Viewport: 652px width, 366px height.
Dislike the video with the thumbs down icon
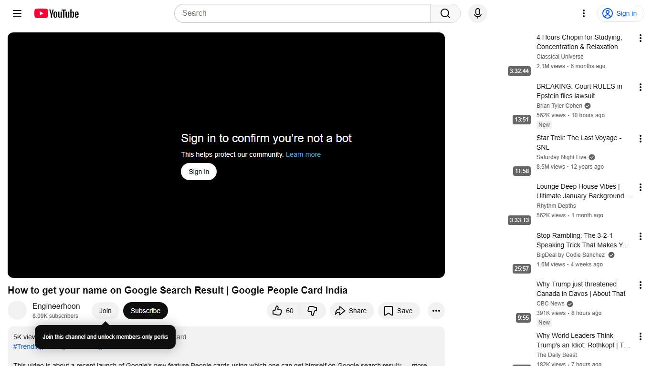(313, 310)
